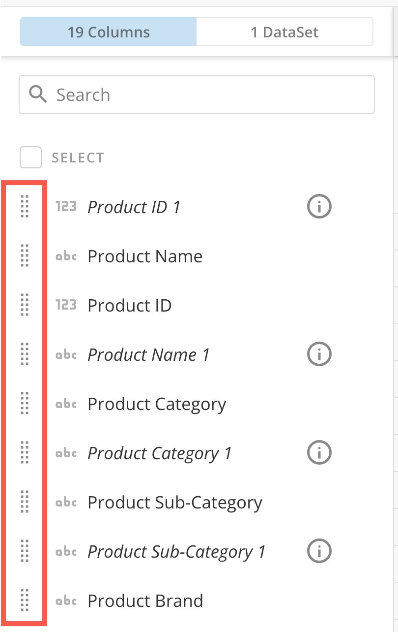The width and height of the screenshot is (398, 632).
Task: Select the Product Name column entry
Action: point(144,256)
